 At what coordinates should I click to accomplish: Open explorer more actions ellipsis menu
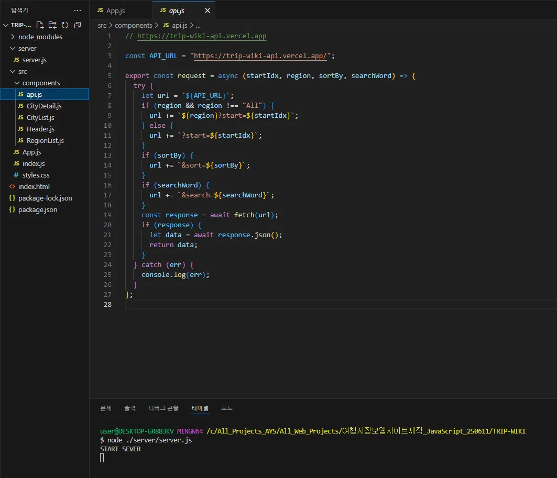[78, 10]
